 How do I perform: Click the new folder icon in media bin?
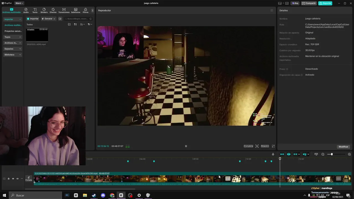(69, 24)
